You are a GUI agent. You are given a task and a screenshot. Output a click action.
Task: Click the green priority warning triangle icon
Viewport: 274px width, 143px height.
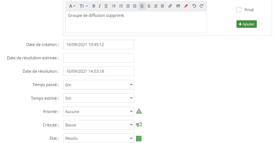(139, 111)
